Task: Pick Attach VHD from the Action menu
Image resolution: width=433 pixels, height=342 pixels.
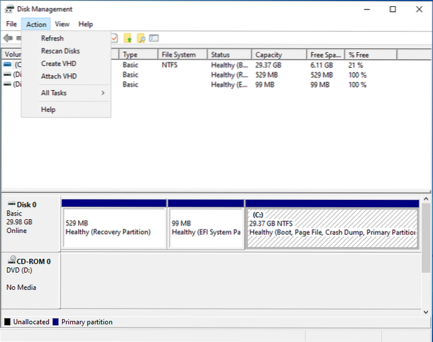Action: (59, 76)
